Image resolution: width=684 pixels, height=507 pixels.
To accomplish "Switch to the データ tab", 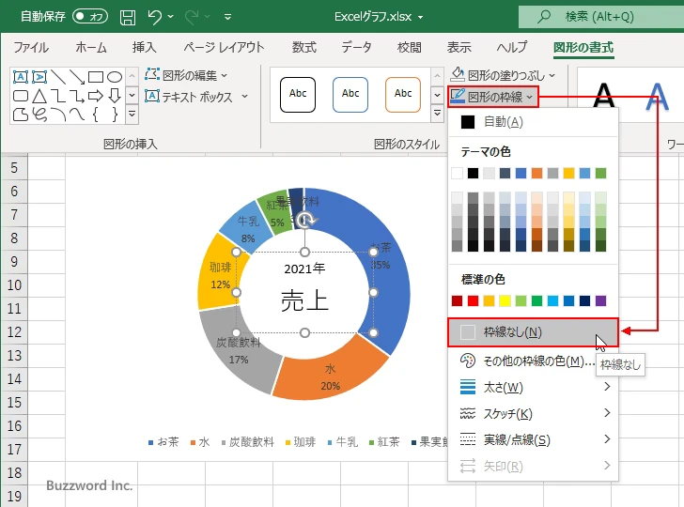I will (356, 47).
